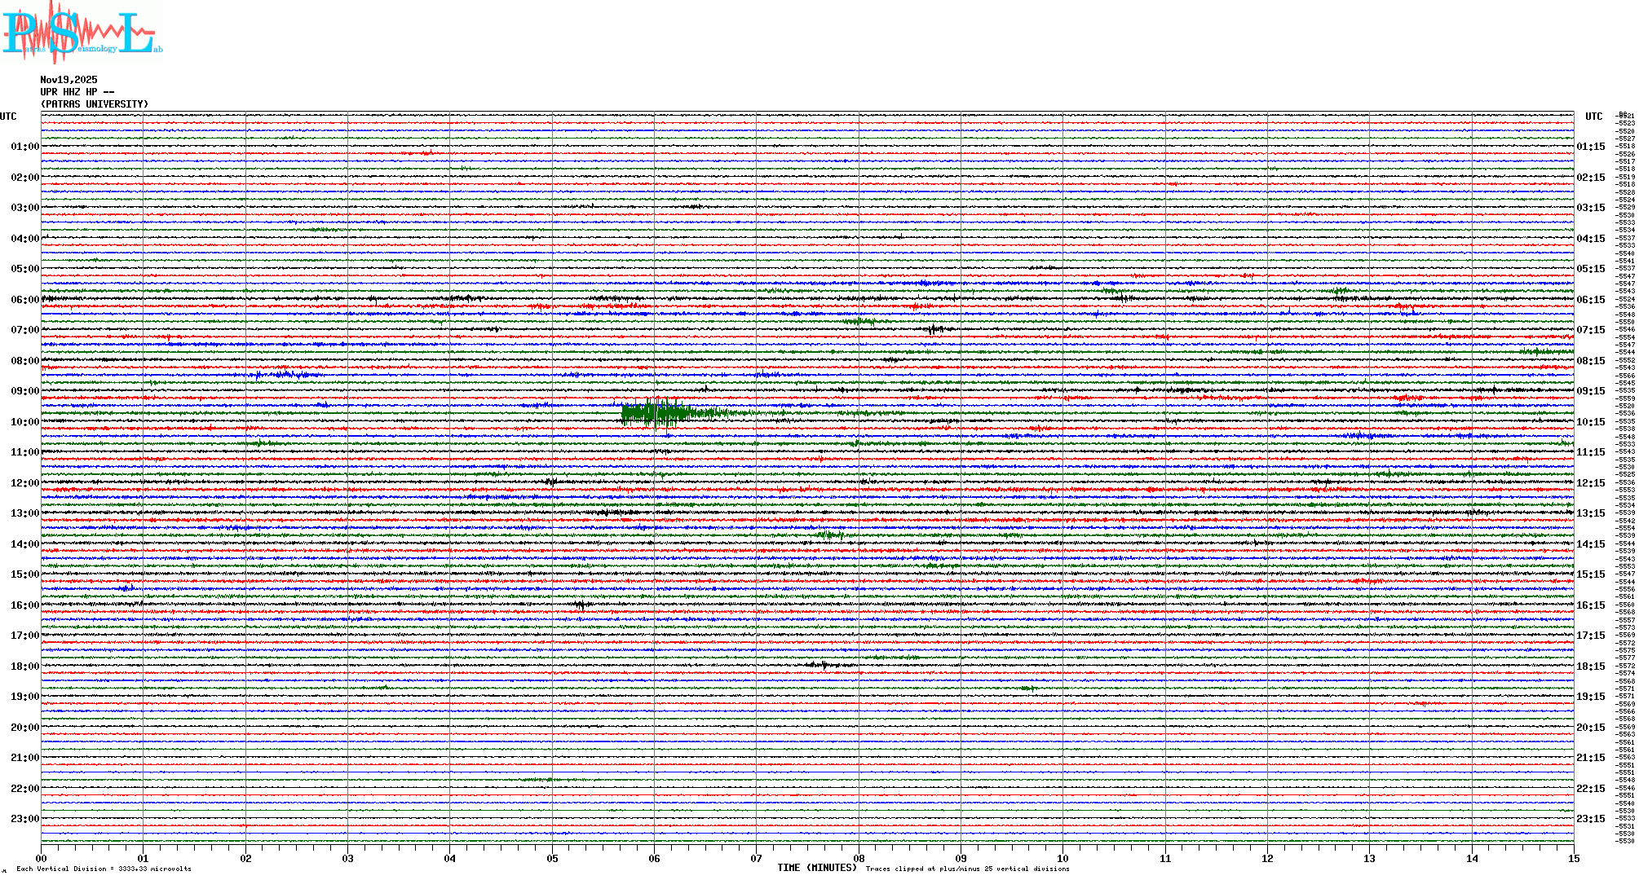
Task: Click the (PATRAS UNIVERSITY) header text
Action: coord(95,104)
